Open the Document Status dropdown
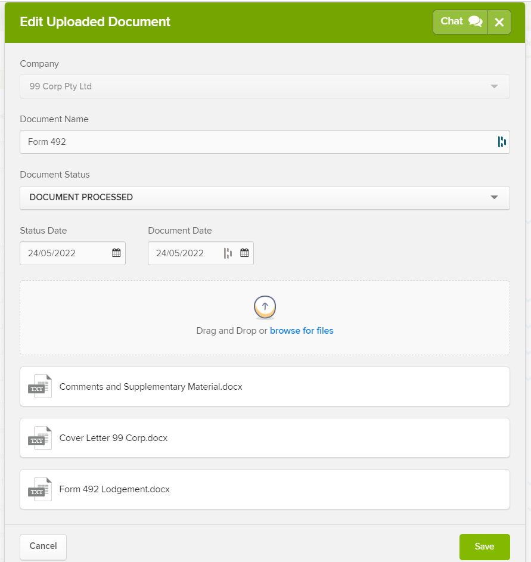The height and width of the screenshot is (562, 531). [x=265, y=197]
